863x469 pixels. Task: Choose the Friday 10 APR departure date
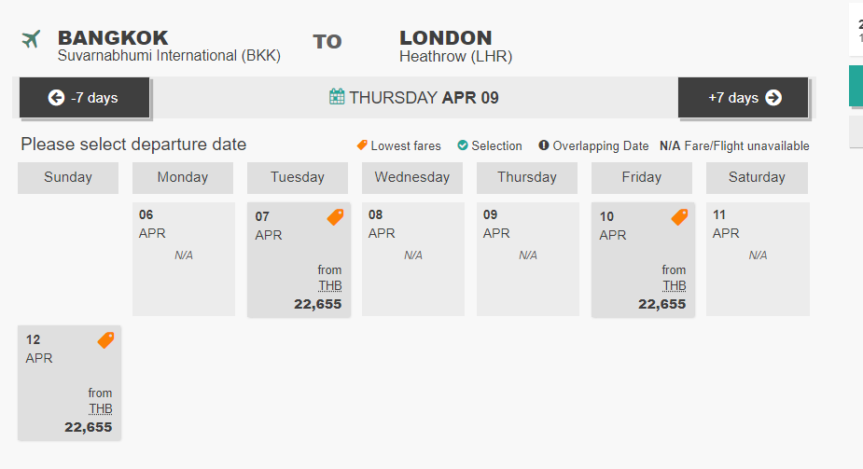click(643, 259)
